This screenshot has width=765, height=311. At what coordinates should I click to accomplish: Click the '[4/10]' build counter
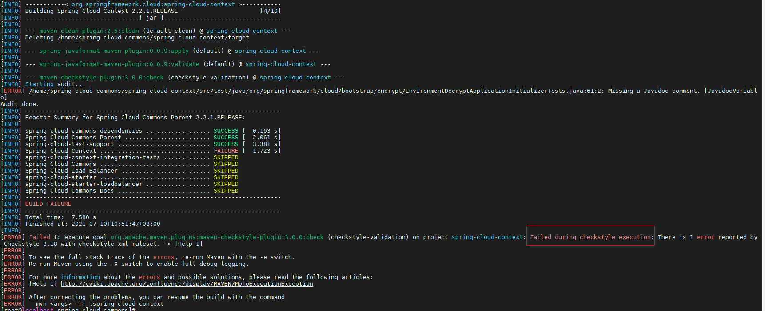click(x=270, y=11)
